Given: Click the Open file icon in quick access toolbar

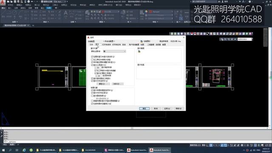Looking at the screenshot, I should click(x=11, y=2).
